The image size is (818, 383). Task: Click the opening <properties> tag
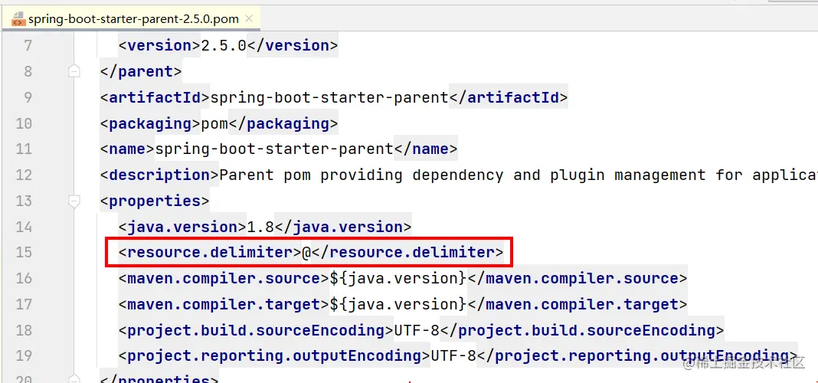click(x=155, y=201)
